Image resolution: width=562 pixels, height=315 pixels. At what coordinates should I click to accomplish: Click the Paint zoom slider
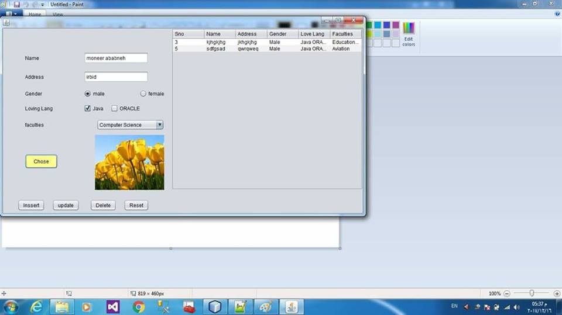(x=532, y=293)
